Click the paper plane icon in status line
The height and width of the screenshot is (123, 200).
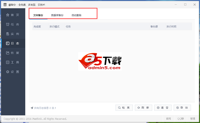point(32,108)
